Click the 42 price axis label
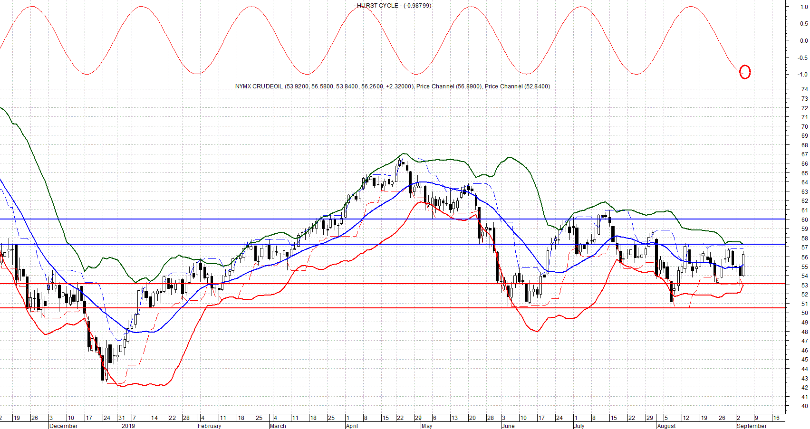This screenshot has width=810, height=429. (805, 388)
